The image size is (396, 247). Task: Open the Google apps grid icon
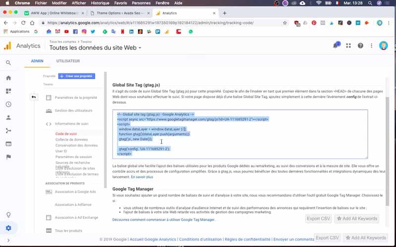(x=348, y=45)
